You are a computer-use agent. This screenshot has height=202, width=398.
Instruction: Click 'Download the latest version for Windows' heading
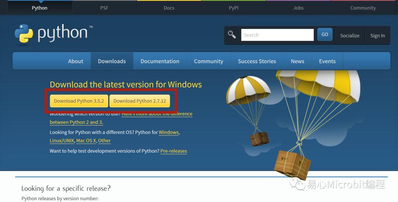click(x=126, y=84)
